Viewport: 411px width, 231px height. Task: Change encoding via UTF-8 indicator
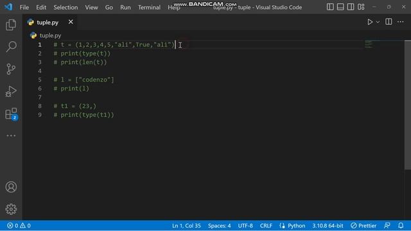(245, 225)
